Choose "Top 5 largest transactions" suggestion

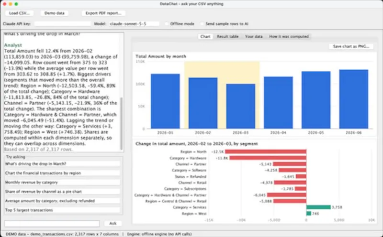63,210
